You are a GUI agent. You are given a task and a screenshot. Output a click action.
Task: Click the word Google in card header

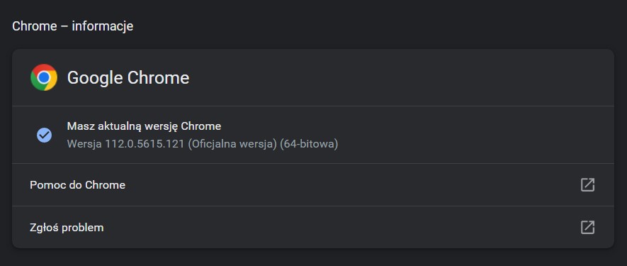[96, 78]
